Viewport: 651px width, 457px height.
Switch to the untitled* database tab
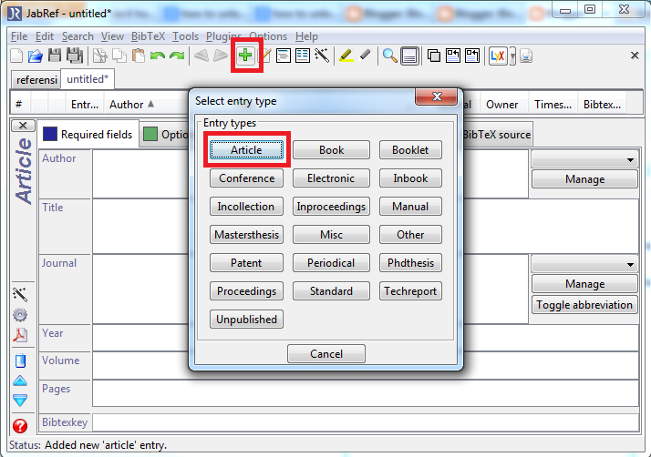[88, 79]
